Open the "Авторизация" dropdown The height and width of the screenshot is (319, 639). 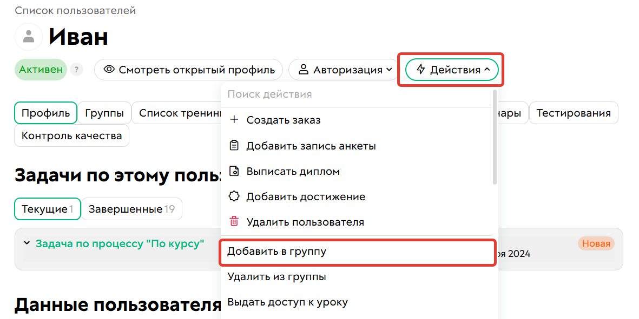[344, 69]
